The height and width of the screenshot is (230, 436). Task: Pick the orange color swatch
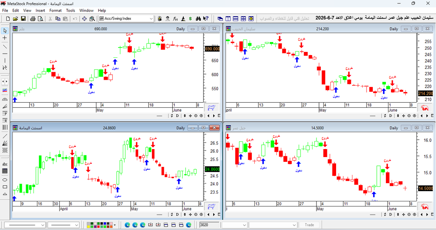pyautogui.click(x=111, y=227)
